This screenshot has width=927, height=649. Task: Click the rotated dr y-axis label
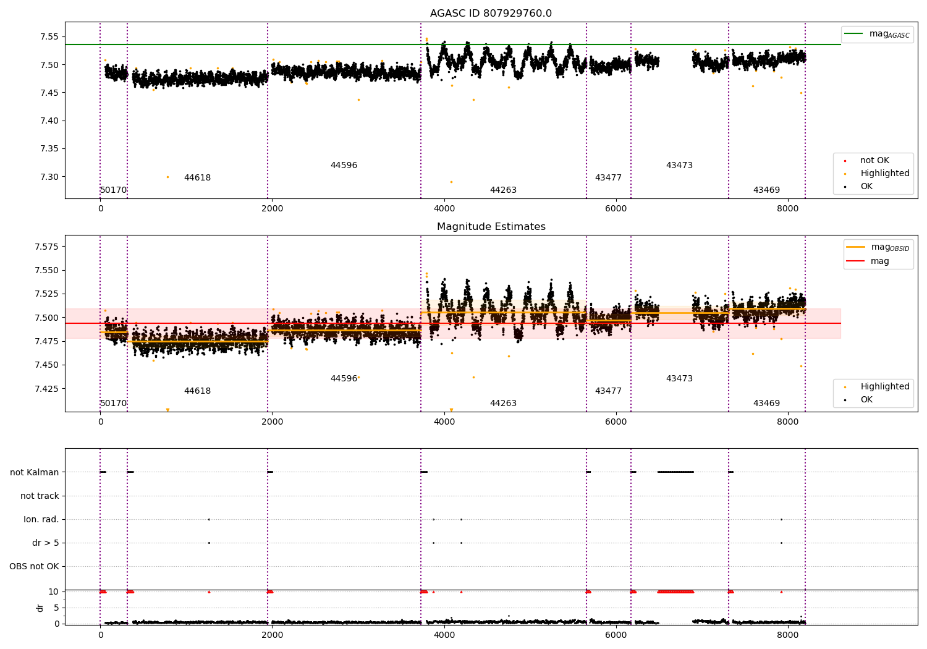[x=40, y=608]
